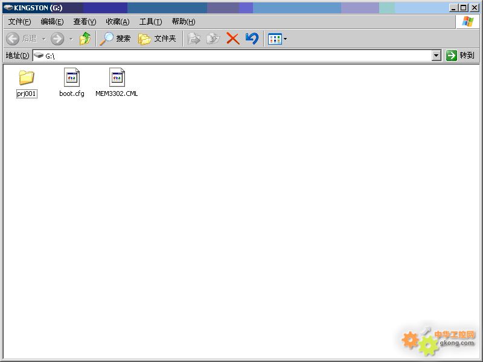This screenshot has width=483, height=362.
Task: Maximize the KINGSTON (G:) window
Action: 463,8
